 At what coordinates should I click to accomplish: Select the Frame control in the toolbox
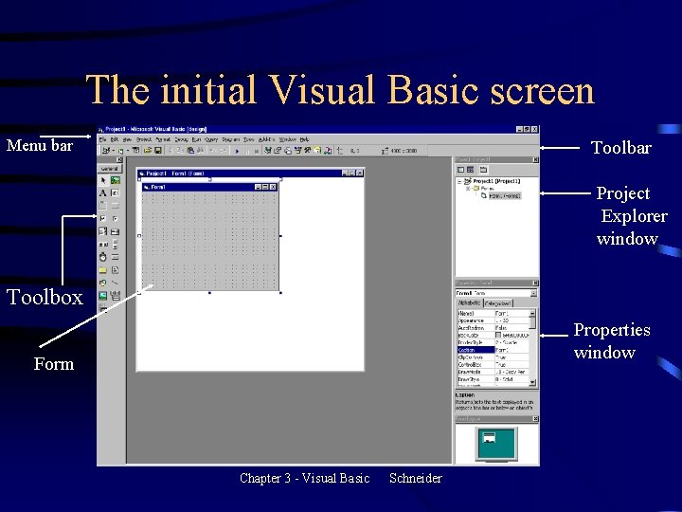tap(103, 206)
